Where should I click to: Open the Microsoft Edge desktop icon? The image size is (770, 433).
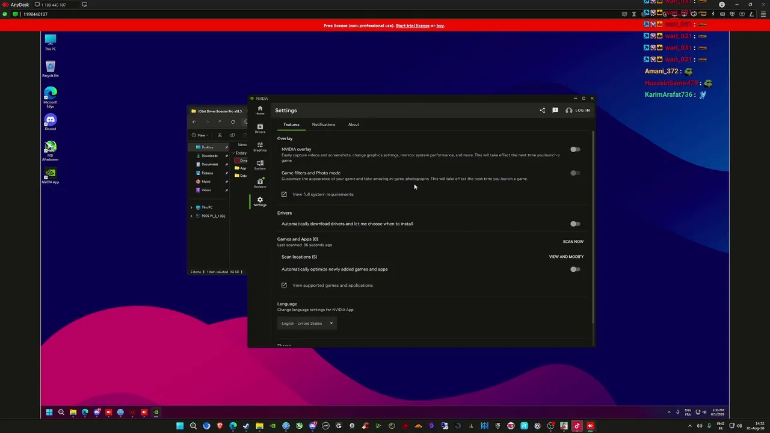tap(51, 97)
